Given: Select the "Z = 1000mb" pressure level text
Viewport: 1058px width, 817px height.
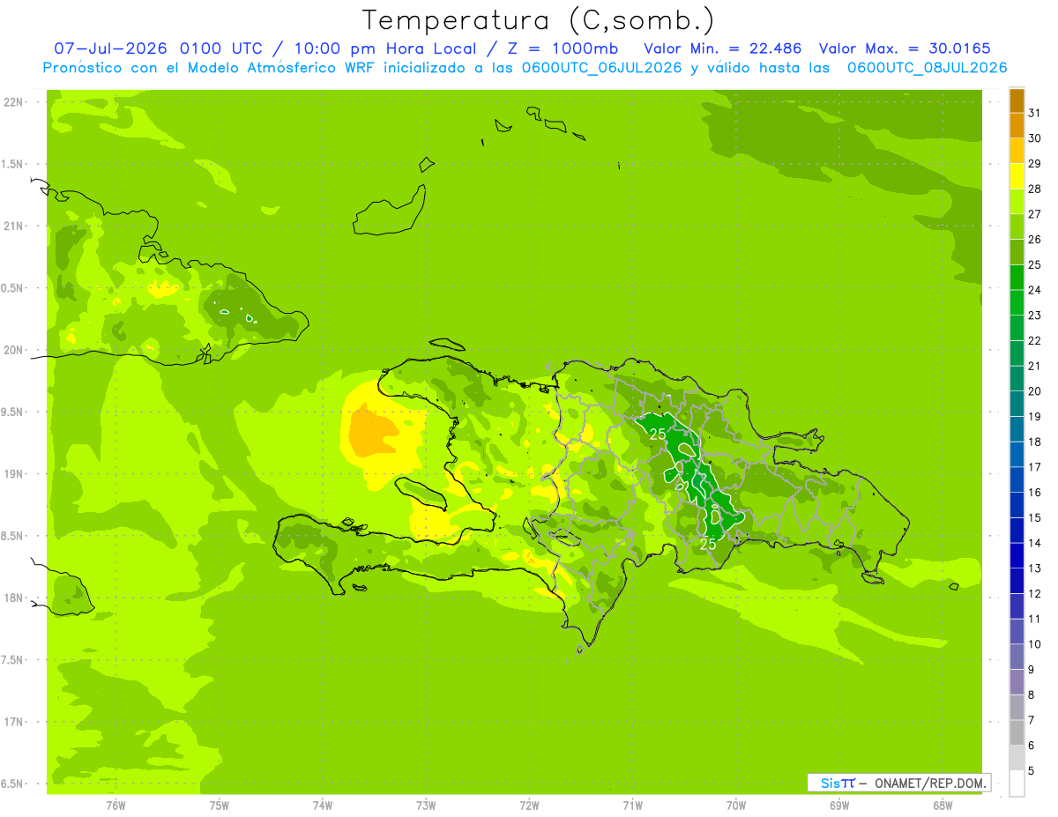Looking at the screenshot, I should coord(564,48).
